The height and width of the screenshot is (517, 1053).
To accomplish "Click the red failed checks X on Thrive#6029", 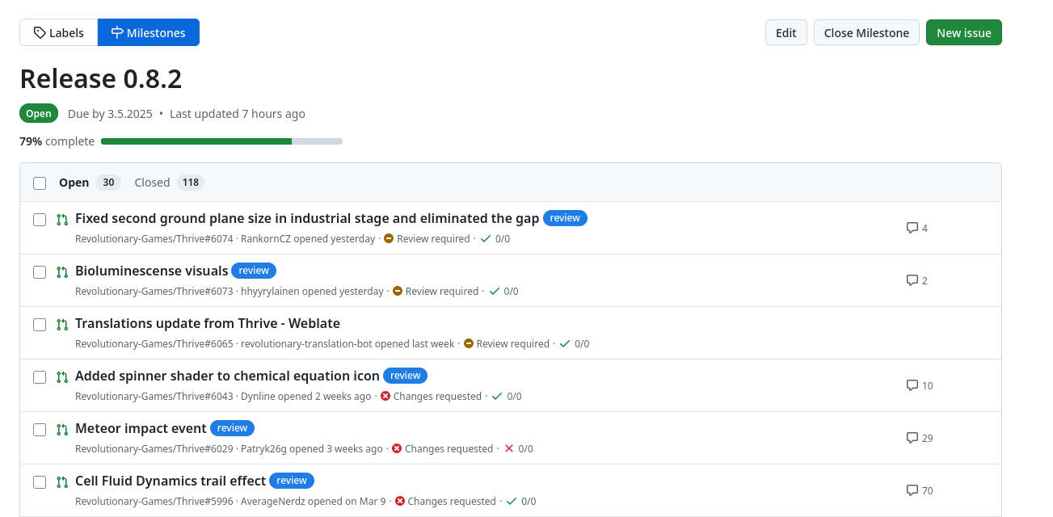I will pos(509,448).
